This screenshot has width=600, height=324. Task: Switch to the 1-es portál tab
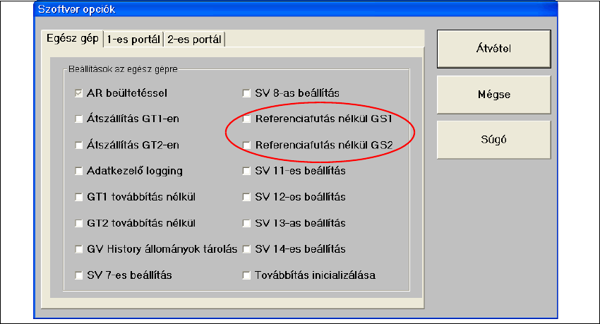[133, 40]
